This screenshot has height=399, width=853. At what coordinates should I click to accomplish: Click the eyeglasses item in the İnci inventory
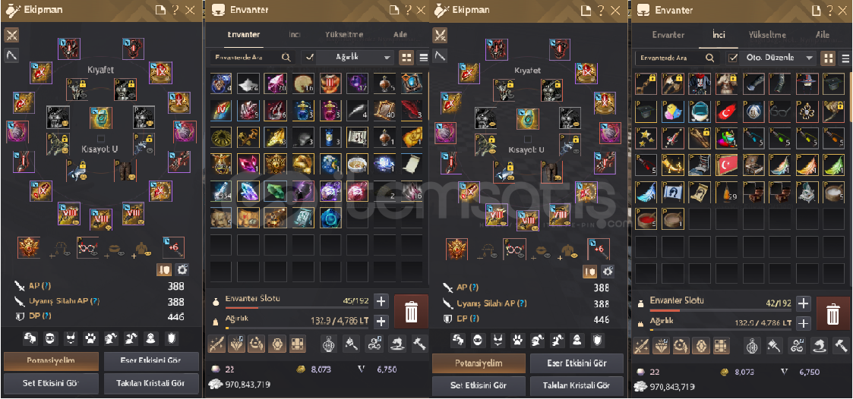pos(781,111)
